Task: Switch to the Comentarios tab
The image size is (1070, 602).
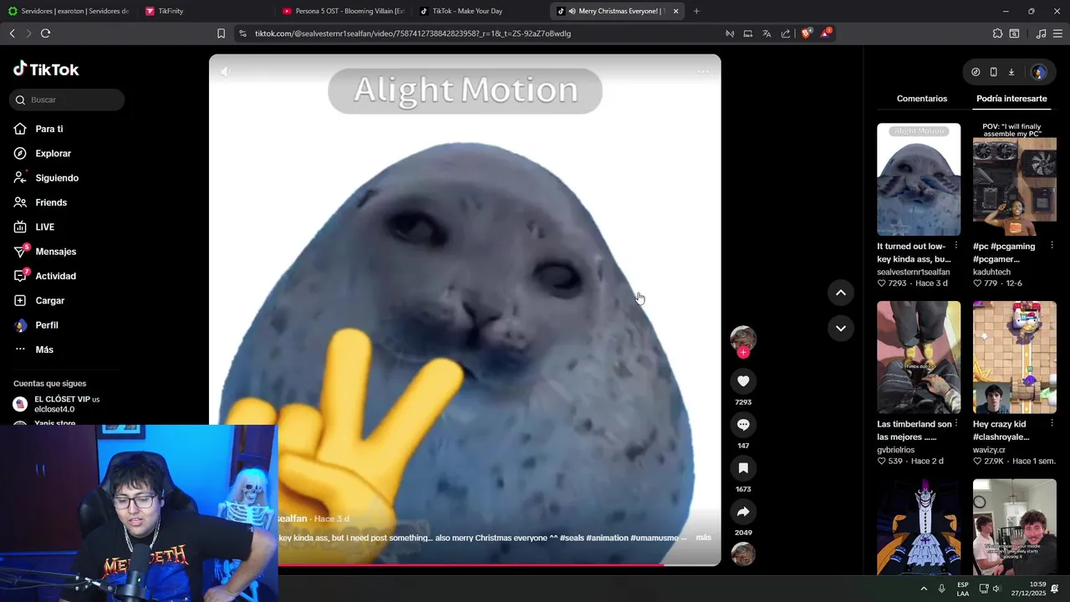Action: (x=922, y=99)
